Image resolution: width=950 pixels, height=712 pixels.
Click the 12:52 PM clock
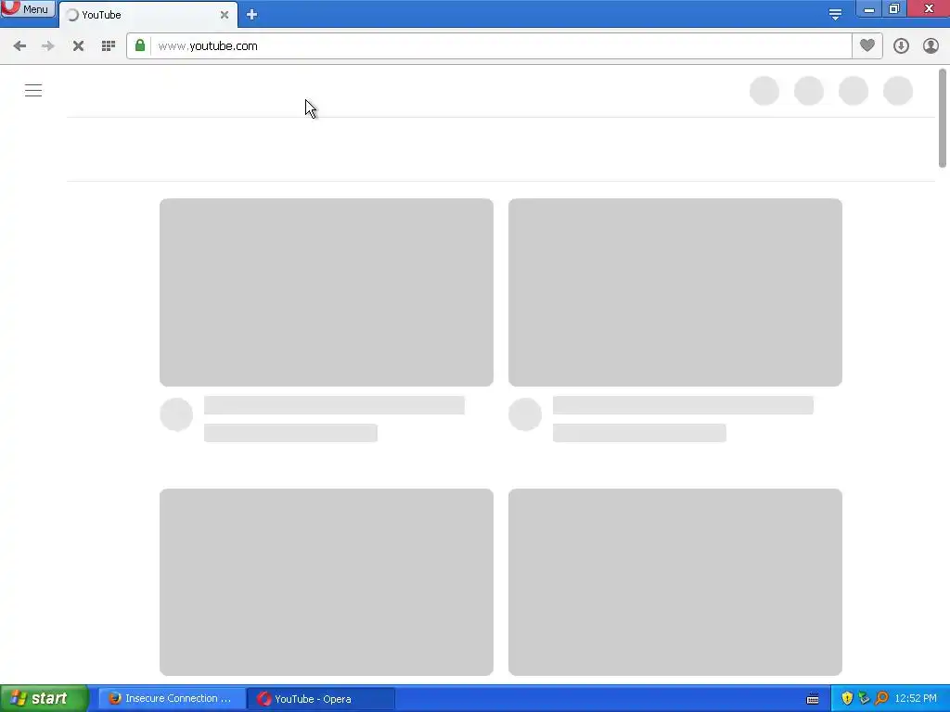(x=916, y=699)
